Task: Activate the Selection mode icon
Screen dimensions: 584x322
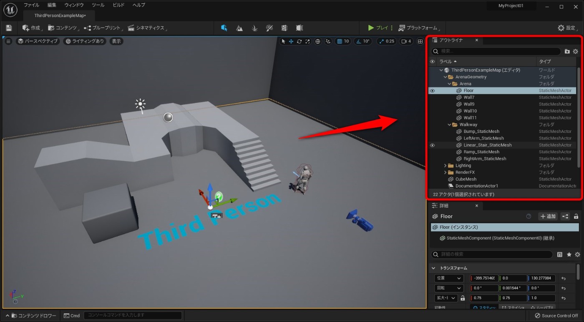Action: pos(224,28)
